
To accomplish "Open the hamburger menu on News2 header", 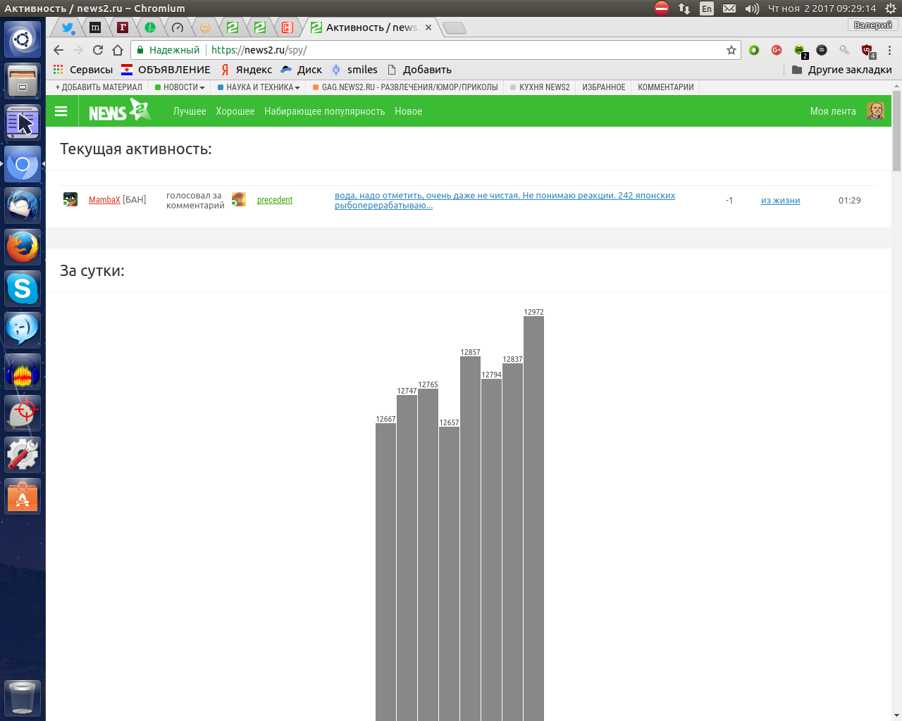I will [x=61, y=111].
